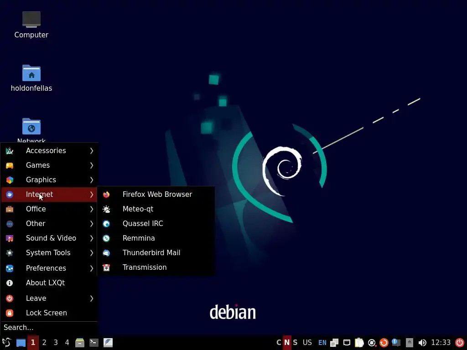Start Remmina remote desktop client
The image size is (467, 350).
click(156, 238)
